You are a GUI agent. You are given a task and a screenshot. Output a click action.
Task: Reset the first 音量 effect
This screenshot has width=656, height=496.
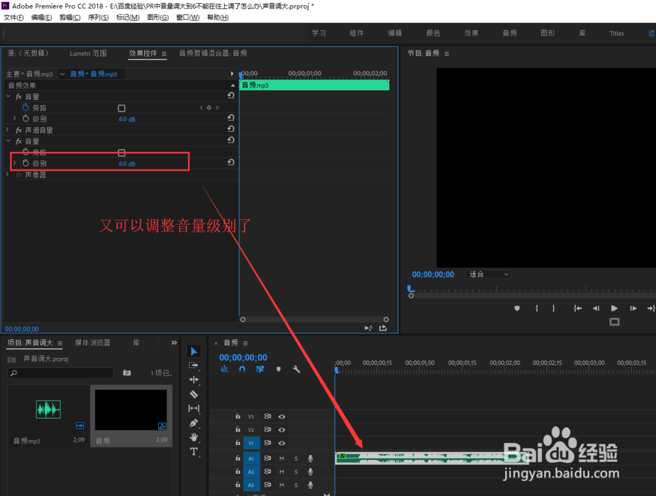click(230, 95)
